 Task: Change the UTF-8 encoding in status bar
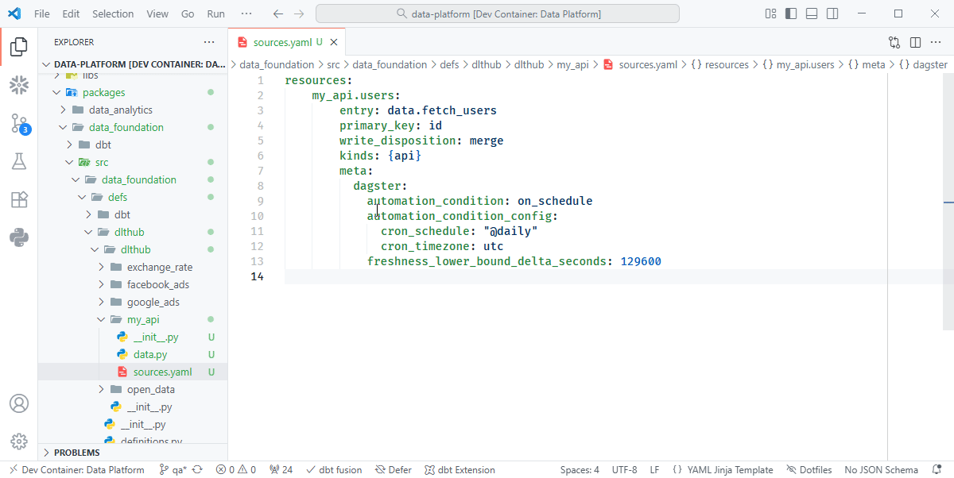(624, 469)
